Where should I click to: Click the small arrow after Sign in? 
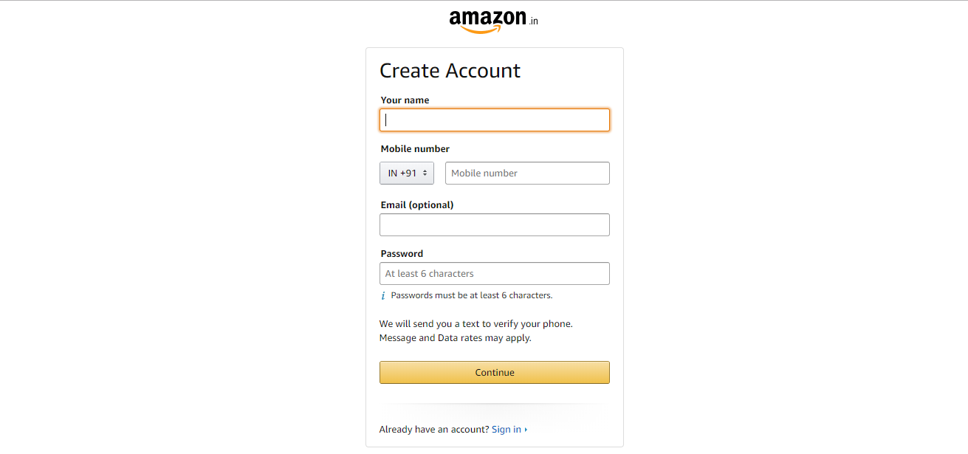click(526, 430)
